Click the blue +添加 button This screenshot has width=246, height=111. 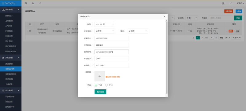point(239,11)
